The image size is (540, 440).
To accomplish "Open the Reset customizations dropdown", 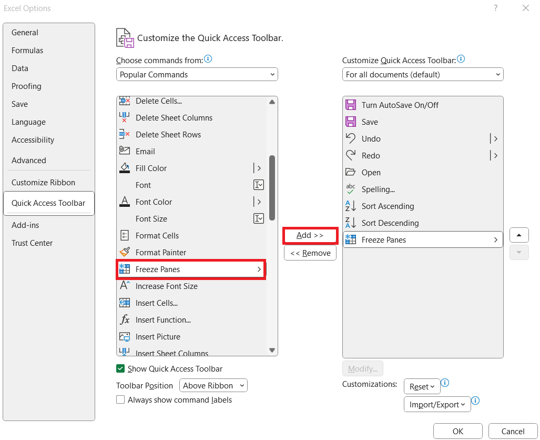I will [422, 386].
